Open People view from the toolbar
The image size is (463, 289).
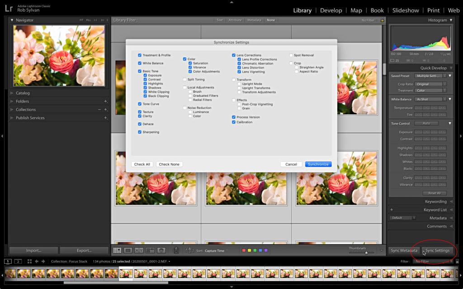click(161, 250)
